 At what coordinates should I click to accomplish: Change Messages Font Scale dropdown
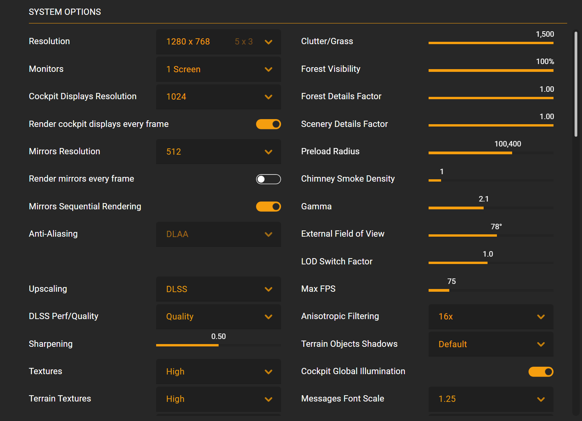click(491, 399)
